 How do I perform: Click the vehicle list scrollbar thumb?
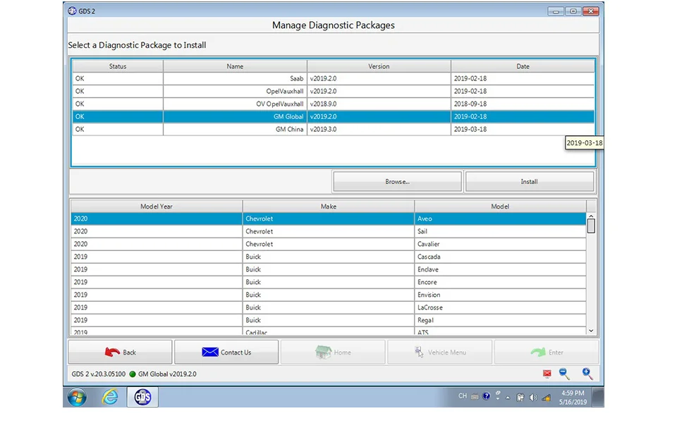(x=591, y=226)
